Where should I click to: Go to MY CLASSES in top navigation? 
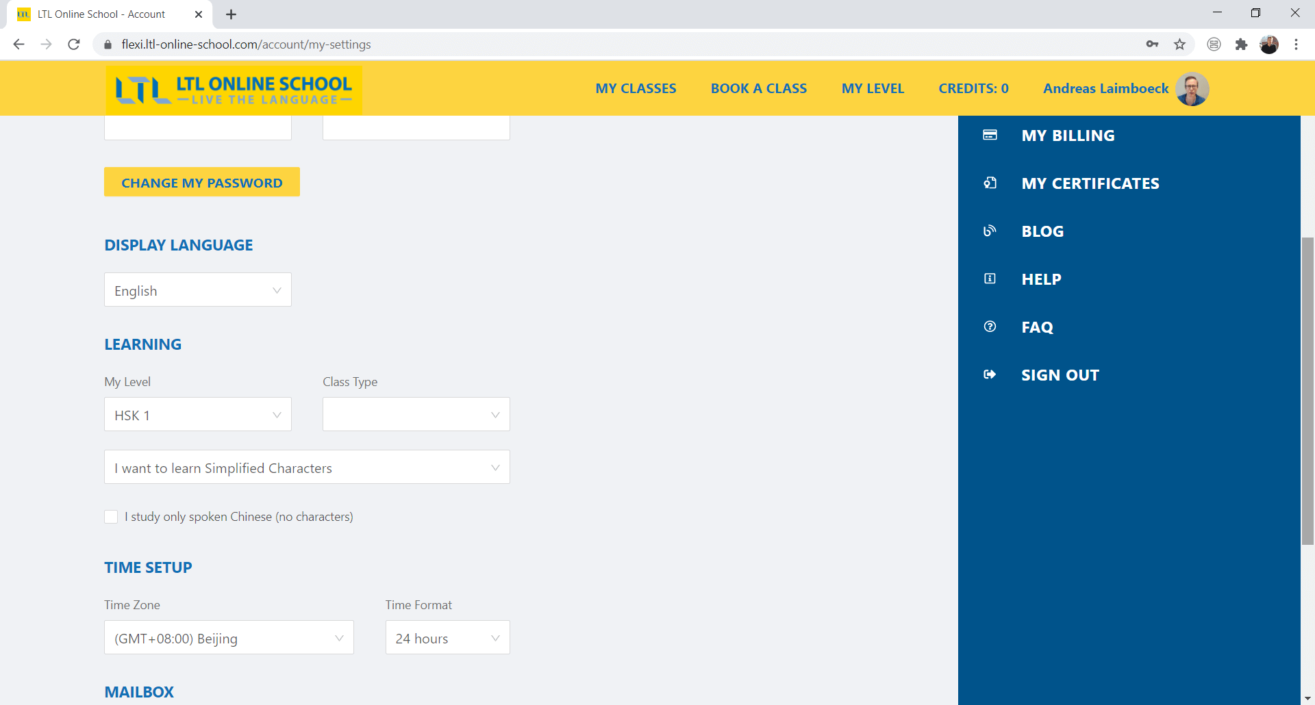click(x=636, y=88)
